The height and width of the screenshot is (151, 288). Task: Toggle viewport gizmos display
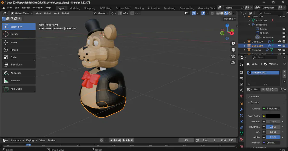click(x=194, y=13)
